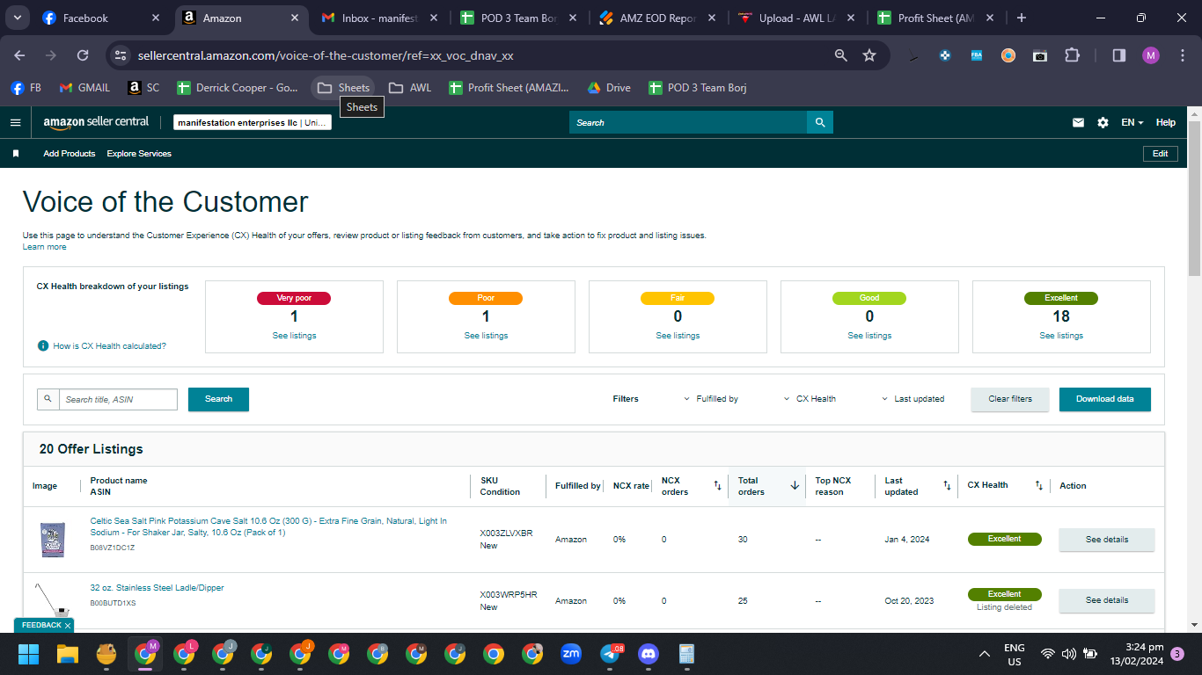Switch to the AMZ EOD Report tab

658,18
